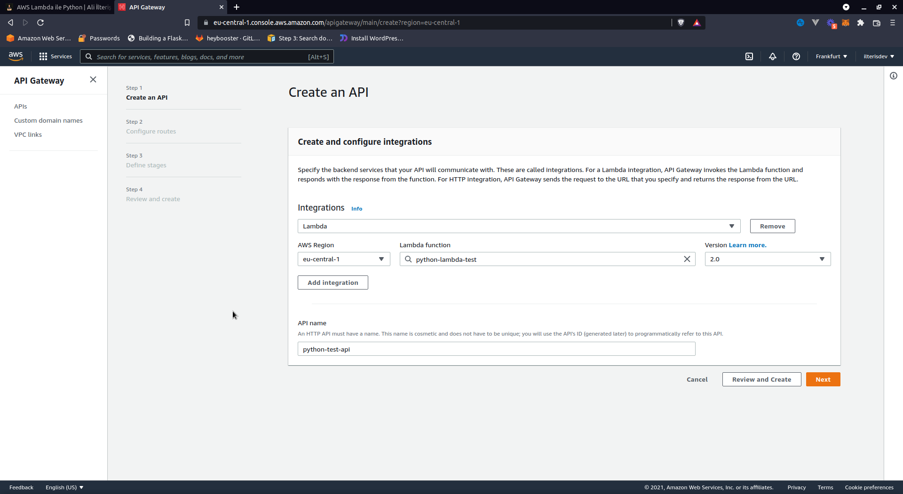Go to Custom domain names in sidebar
903x494 pixels.
point(48,120)
